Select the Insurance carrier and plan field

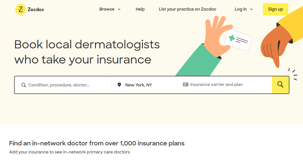225,85
